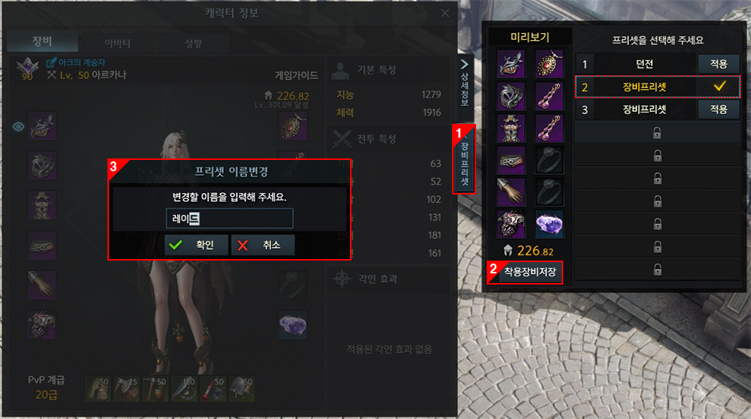Click the glove item in preview grid

tap(511, 192)
